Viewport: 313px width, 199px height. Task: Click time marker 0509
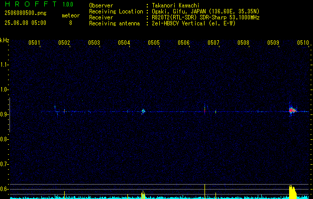click(273, 42)
